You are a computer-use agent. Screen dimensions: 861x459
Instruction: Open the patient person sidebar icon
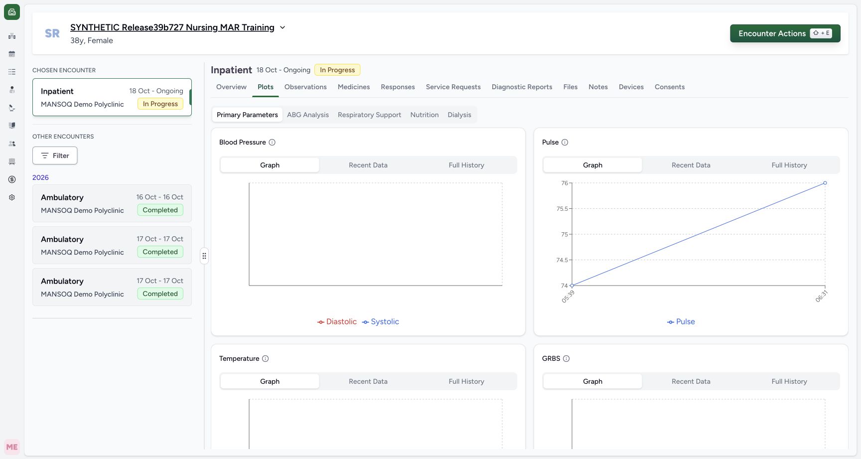(x=12, y=90)
